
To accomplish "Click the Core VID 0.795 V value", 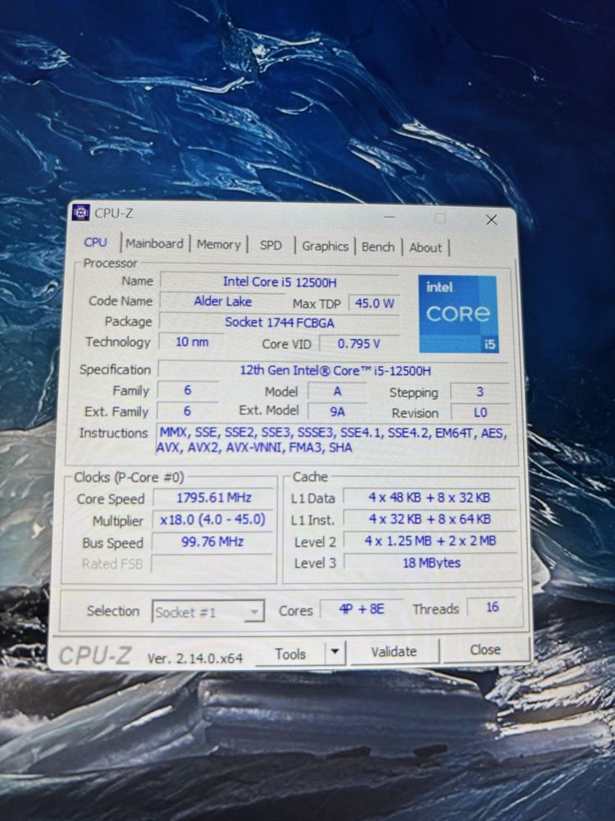I will (x=359, y=344).
